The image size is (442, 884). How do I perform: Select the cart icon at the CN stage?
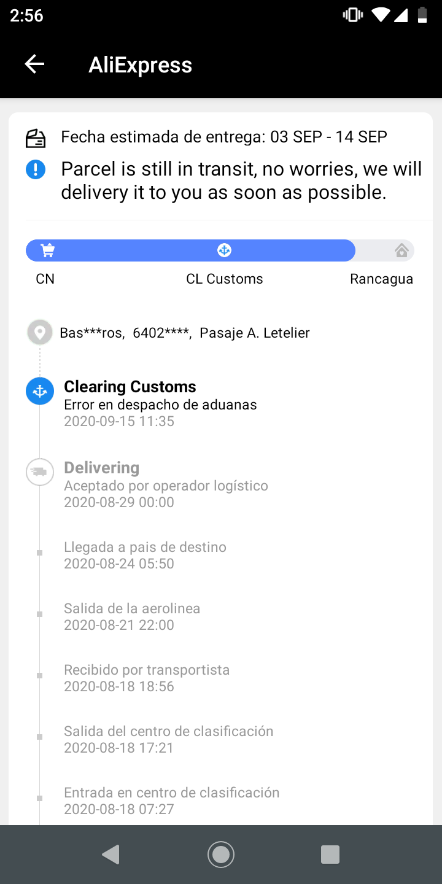point(47,250)
